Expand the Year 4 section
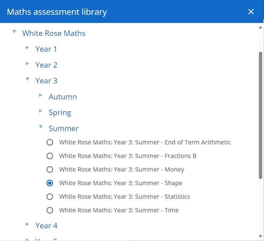 click(x=27, y=224)
